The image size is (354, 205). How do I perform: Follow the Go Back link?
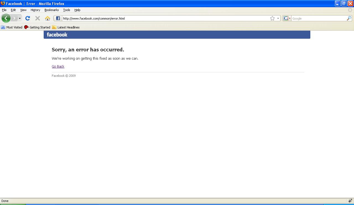(58, 67)
